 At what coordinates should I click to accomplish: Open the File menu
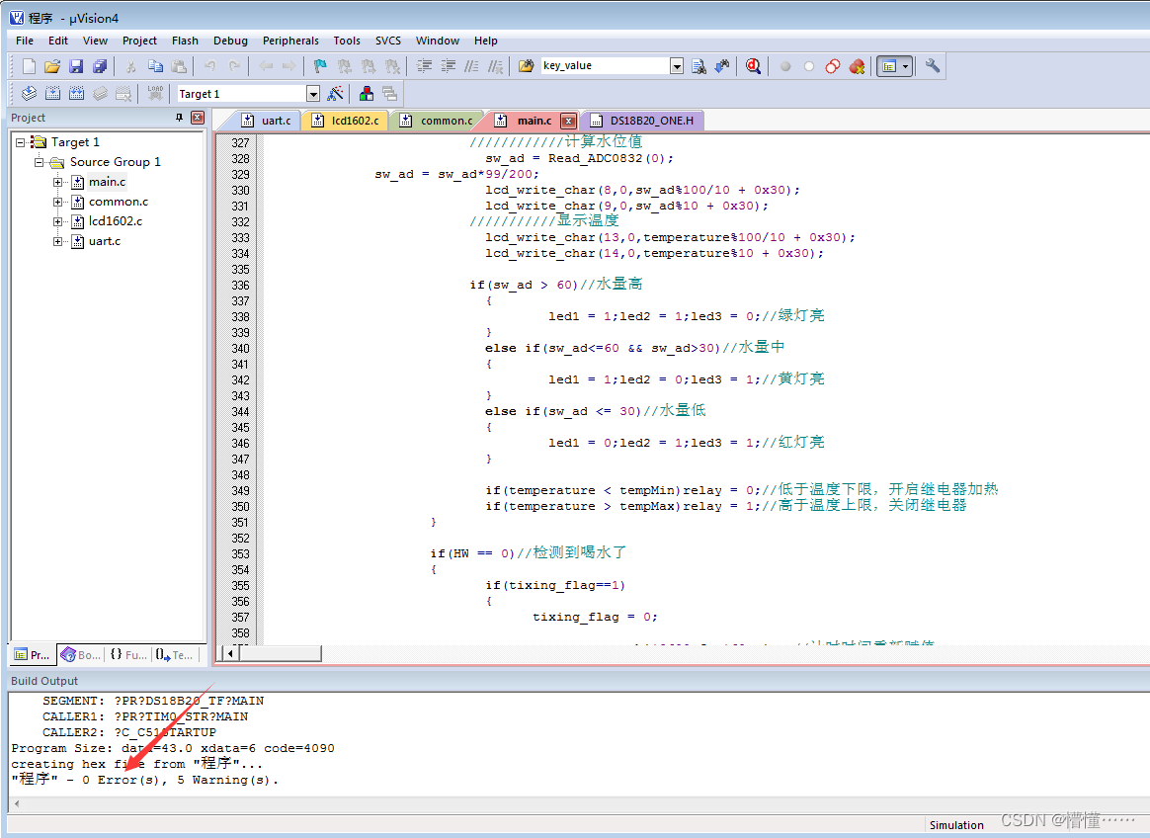24,41
